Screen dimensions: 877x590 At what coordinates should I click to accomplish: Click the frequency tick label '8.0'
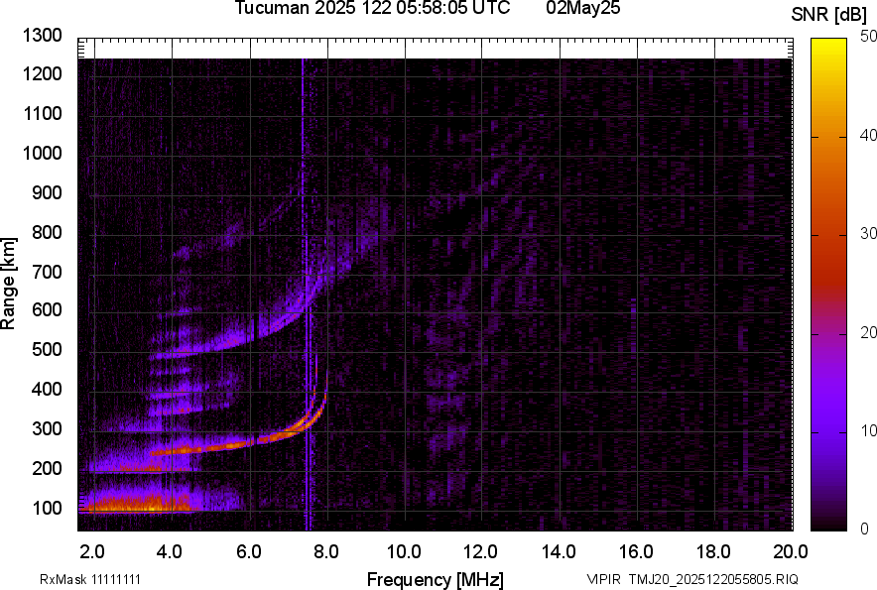[326, 552]
